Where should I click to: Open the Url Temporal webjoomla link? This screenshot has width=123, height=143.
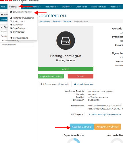pos(104,114)
